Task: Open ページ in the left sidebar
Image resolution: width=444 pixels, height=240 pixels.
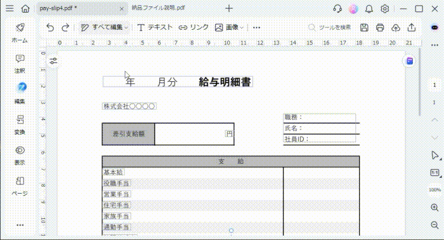Action: [x=20, y=186]
